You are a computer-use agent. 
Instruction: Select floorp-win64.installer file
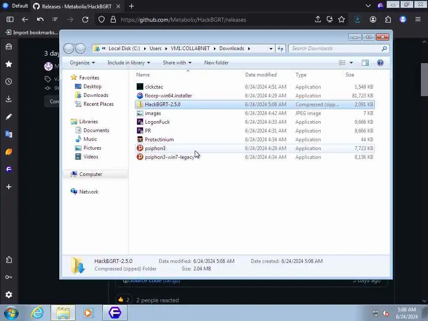click(255, 96)
